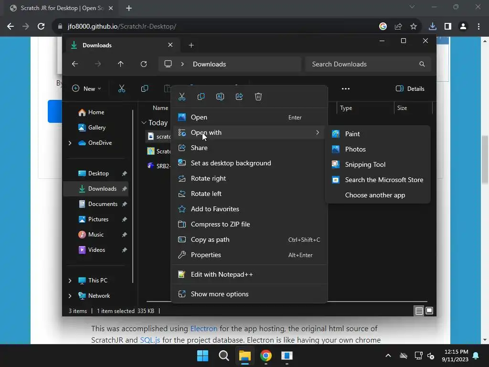Image resolution: width=489 pixels, height=367 pixels.
Task: Choose Share in the context menu
Action: tap(249, 148)
